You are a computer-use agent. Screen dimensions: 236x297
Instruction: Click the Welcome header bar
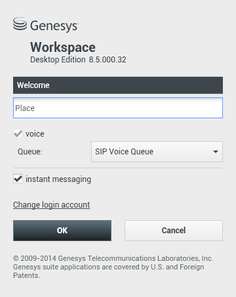coord(118,85)
